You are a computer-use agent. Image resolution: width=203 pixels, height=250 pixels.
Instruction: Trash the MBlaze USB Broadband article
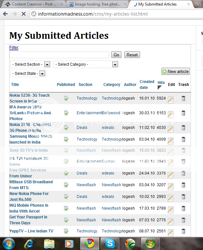pos(183,185)
